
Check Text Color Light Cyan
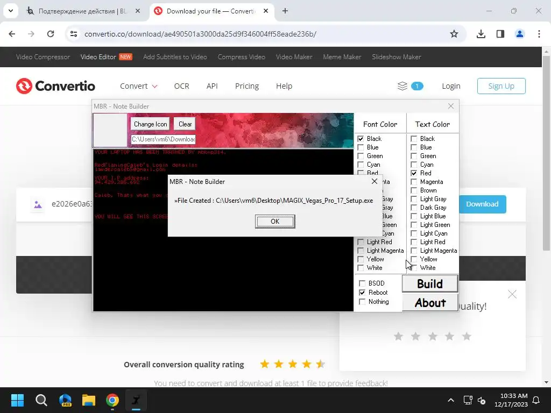[414, 233]
